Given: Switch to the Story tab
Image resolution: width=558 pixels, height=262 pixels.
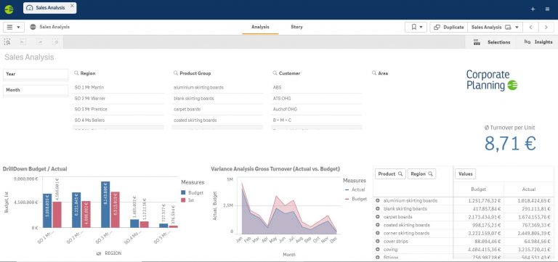Looking at the screenshot, I should point(296,27).
